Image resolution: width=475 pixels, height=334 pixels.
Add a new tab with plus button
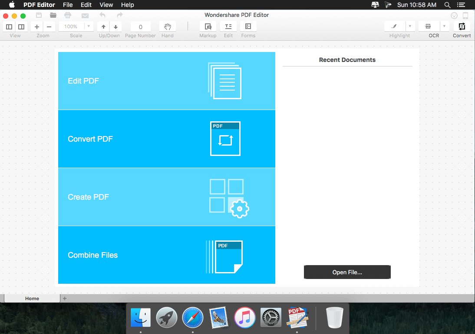(65, 298)
